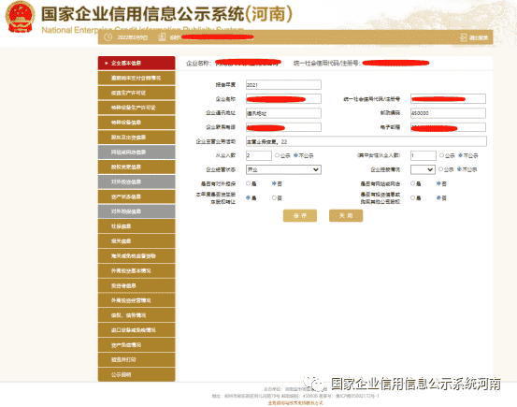Viewport: 517px width, 407px height.
Task: Select 公示 for employee count
Action: [x=278, y=155]
